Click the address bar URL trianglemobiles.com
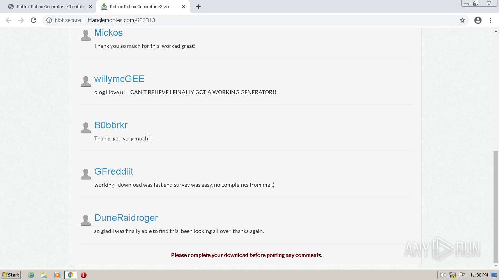 click(121, 20)
